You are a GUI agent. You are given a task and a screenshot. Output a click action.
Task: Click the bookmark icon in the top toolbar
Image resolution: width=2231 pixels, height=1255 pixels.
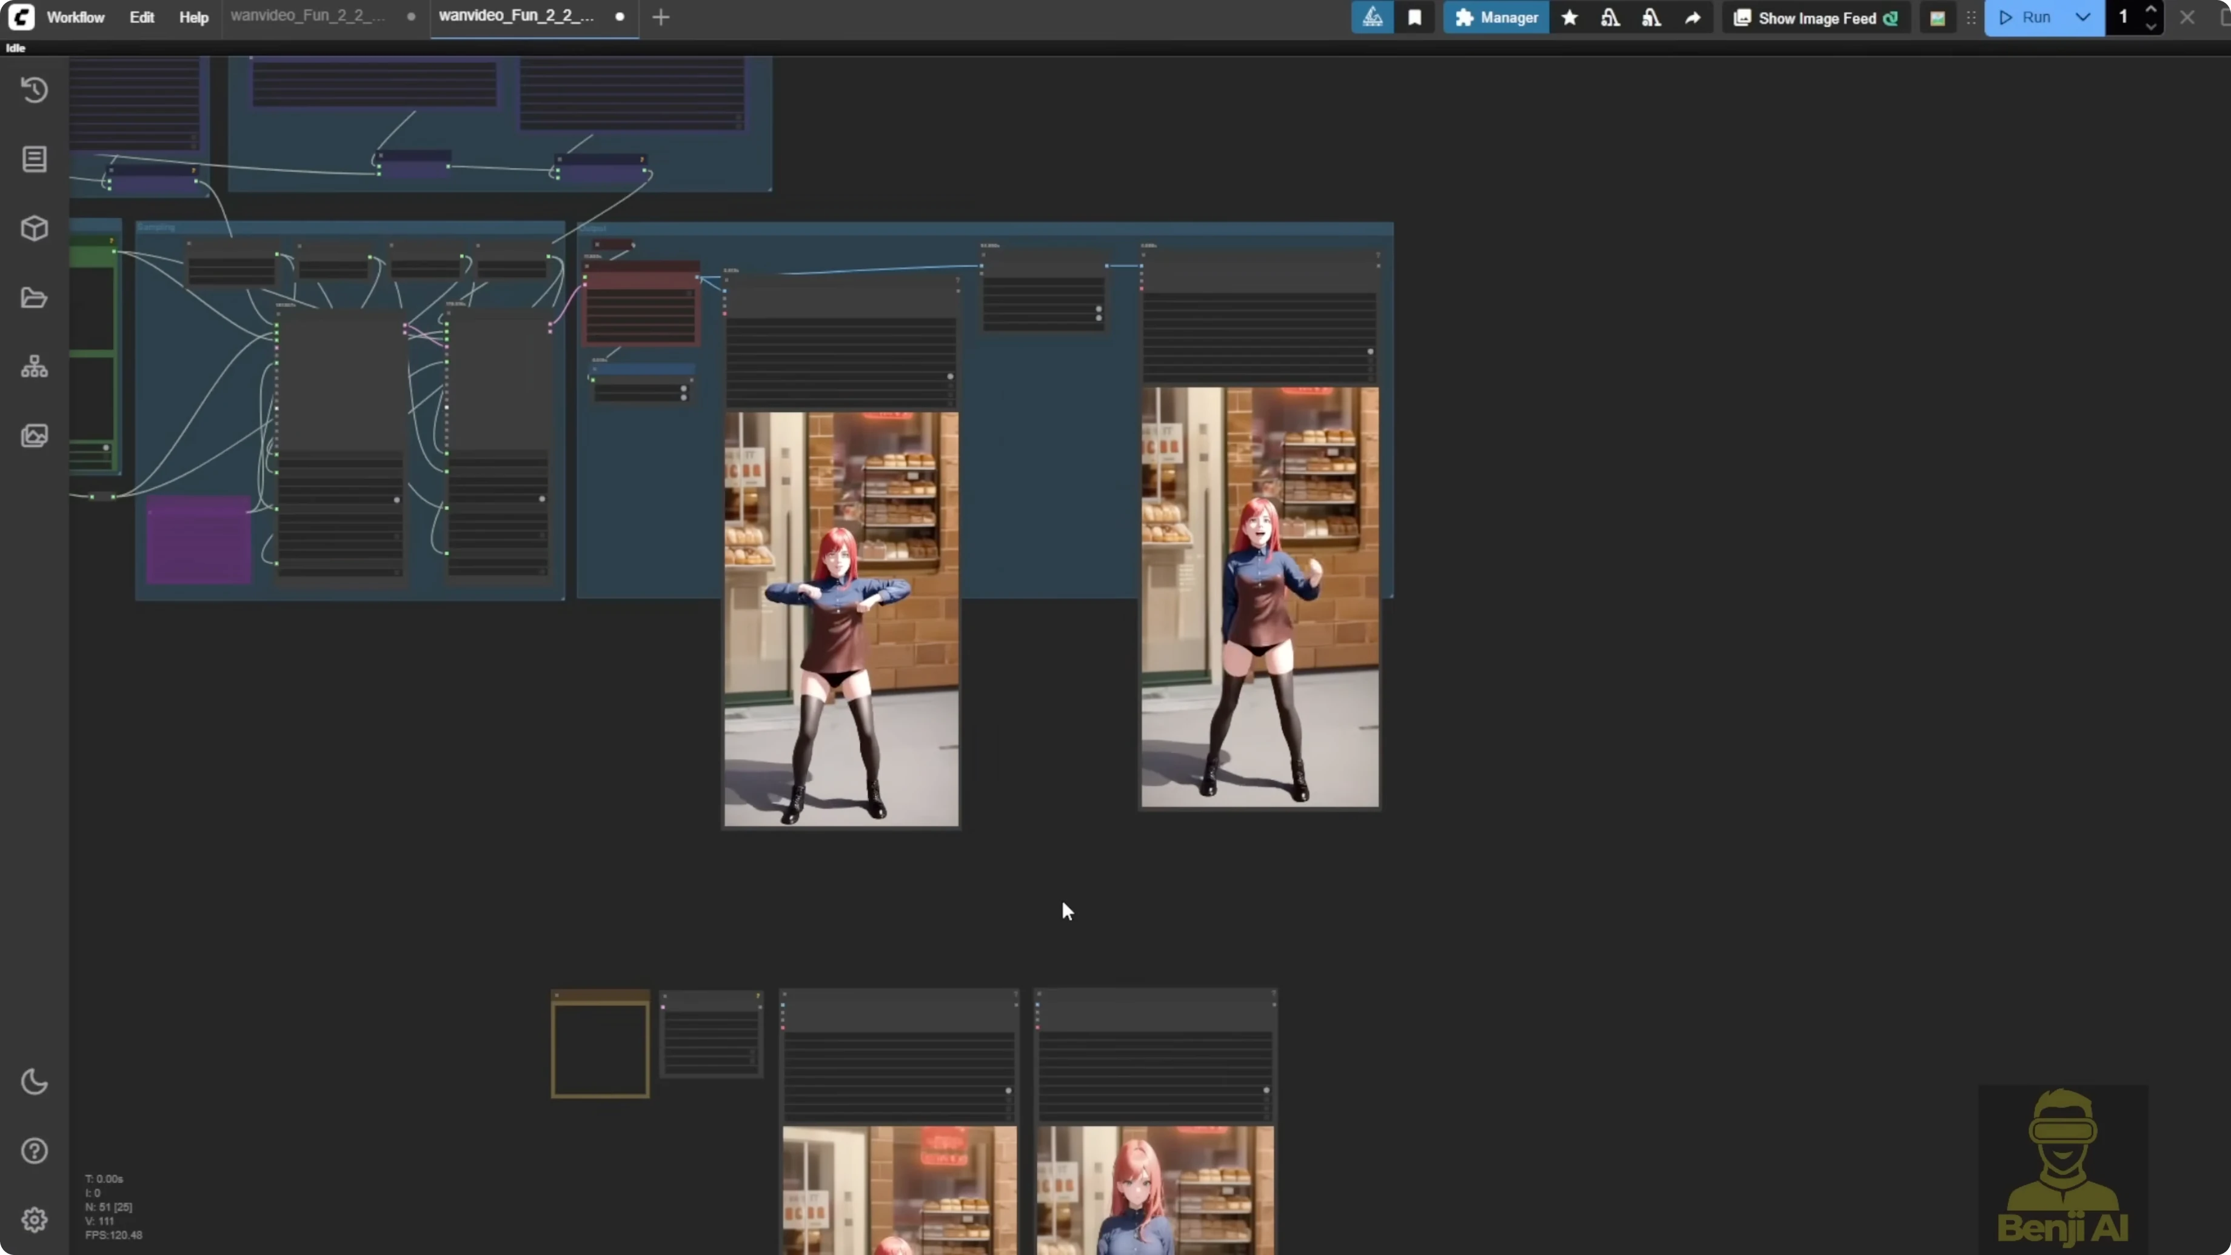pyautogui.click(x=1416, y=16)
